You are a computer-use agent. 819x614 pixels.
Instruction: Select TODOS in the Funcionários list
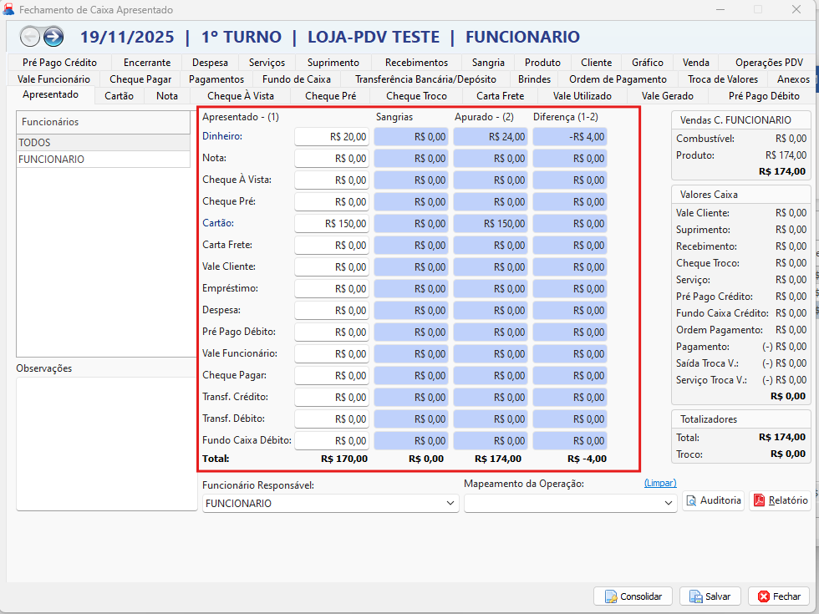103,143
